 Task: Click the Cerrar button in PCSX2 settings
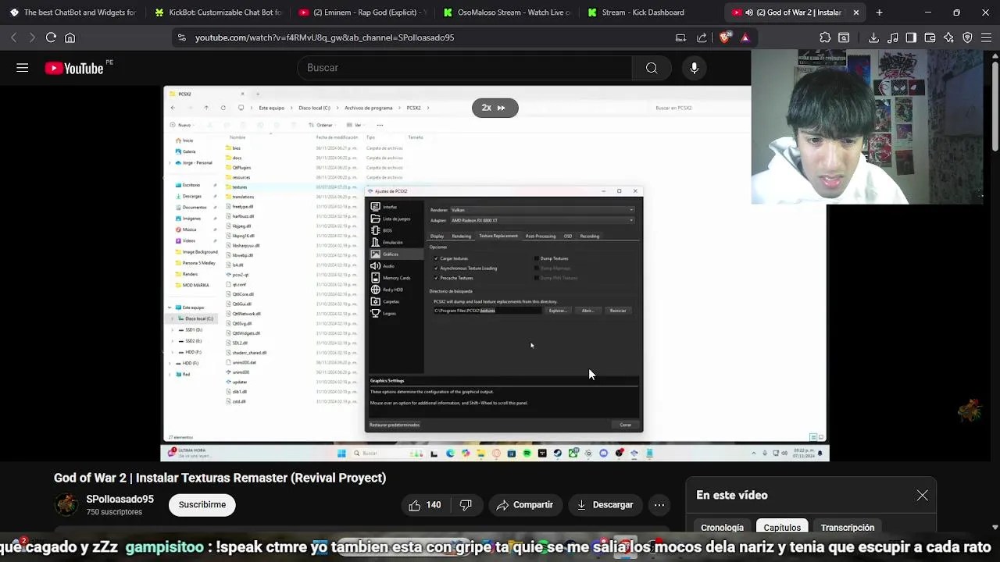point(625,425)
